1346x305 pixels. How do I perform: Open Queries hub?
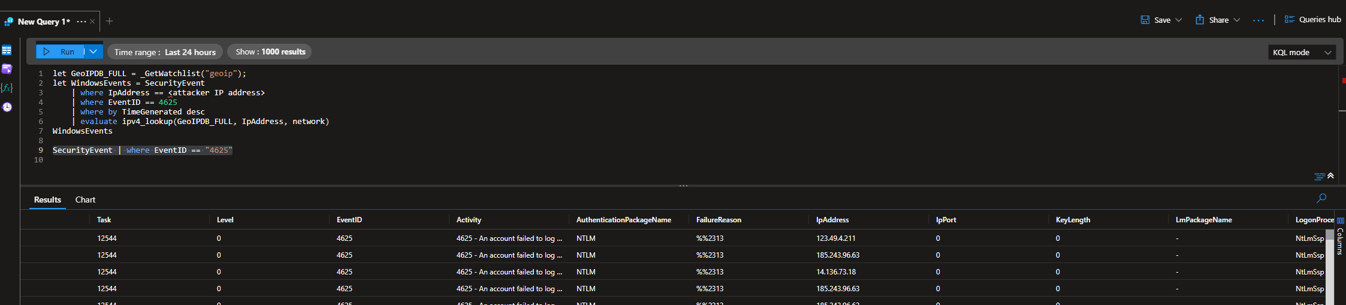tap(1312, 20)
